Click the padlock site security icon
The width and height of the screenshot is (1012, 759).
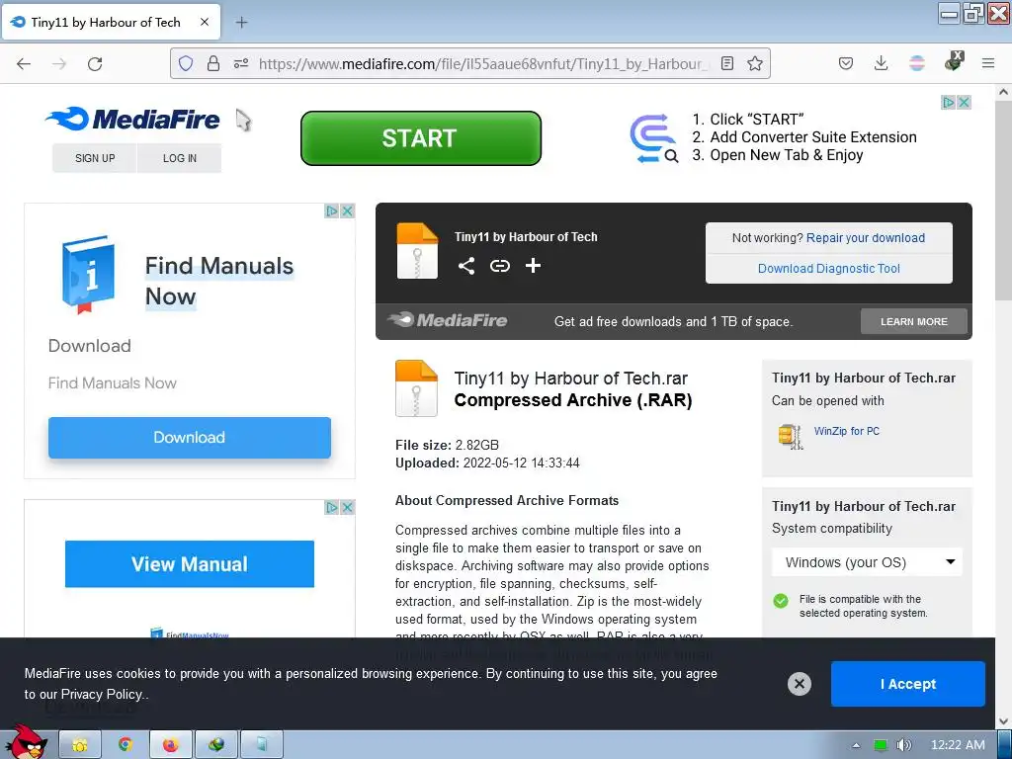click(x=213, y=63)
